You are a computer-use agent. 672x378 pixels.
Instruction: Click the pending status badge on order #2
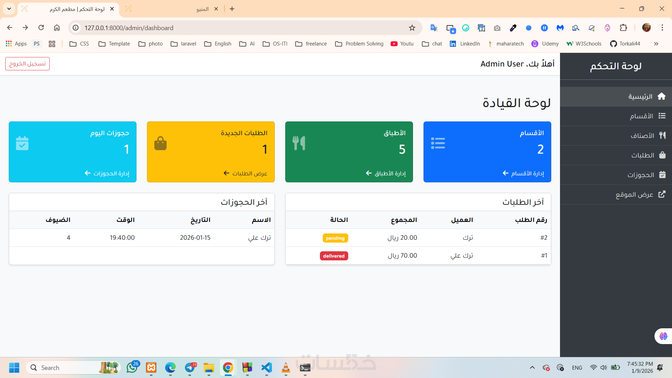335,238
